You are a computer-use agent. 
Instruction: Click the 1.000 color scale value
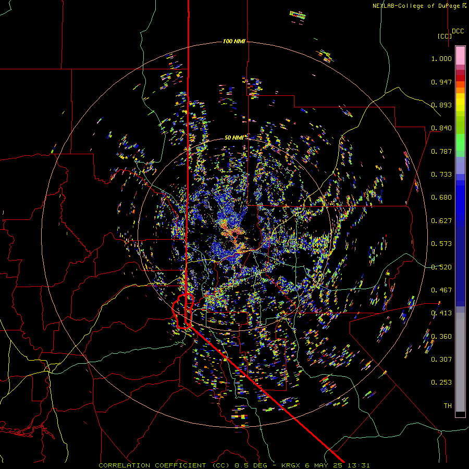441,58
